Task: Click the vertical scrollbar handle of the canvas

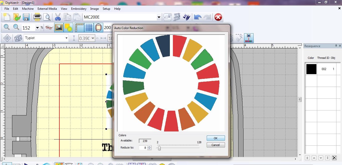Action: [x=300, y=100]
